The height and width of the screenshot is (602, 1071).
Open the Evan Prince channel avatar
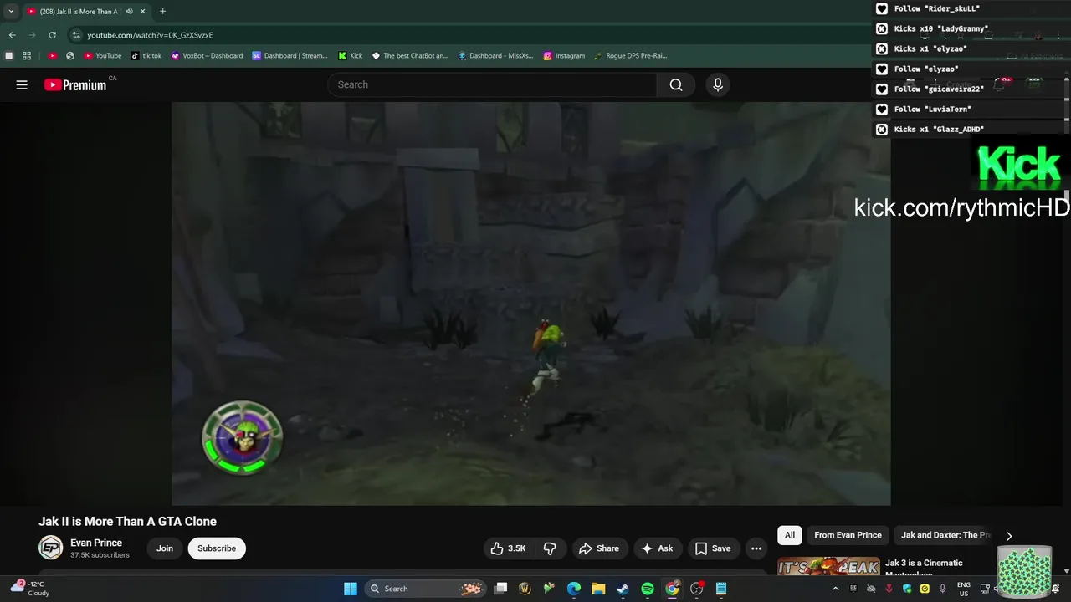tap(51, 548)
